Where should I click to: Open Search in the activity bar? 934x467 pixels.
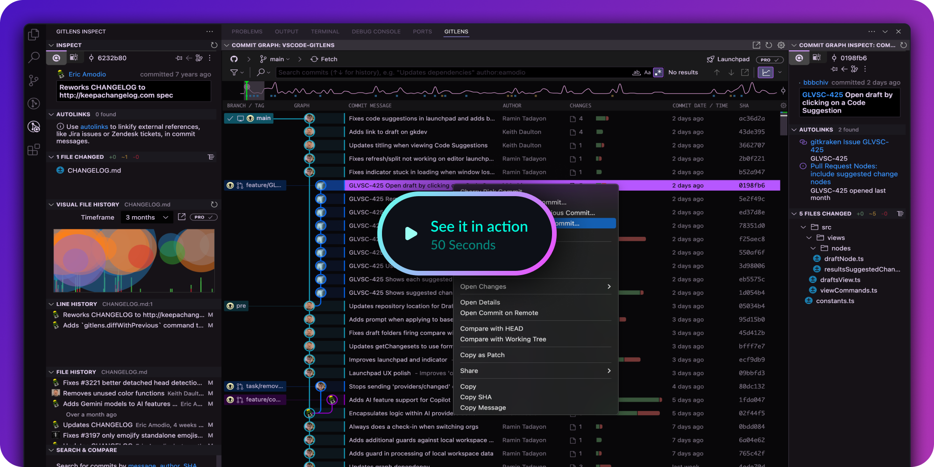point(34,57)
